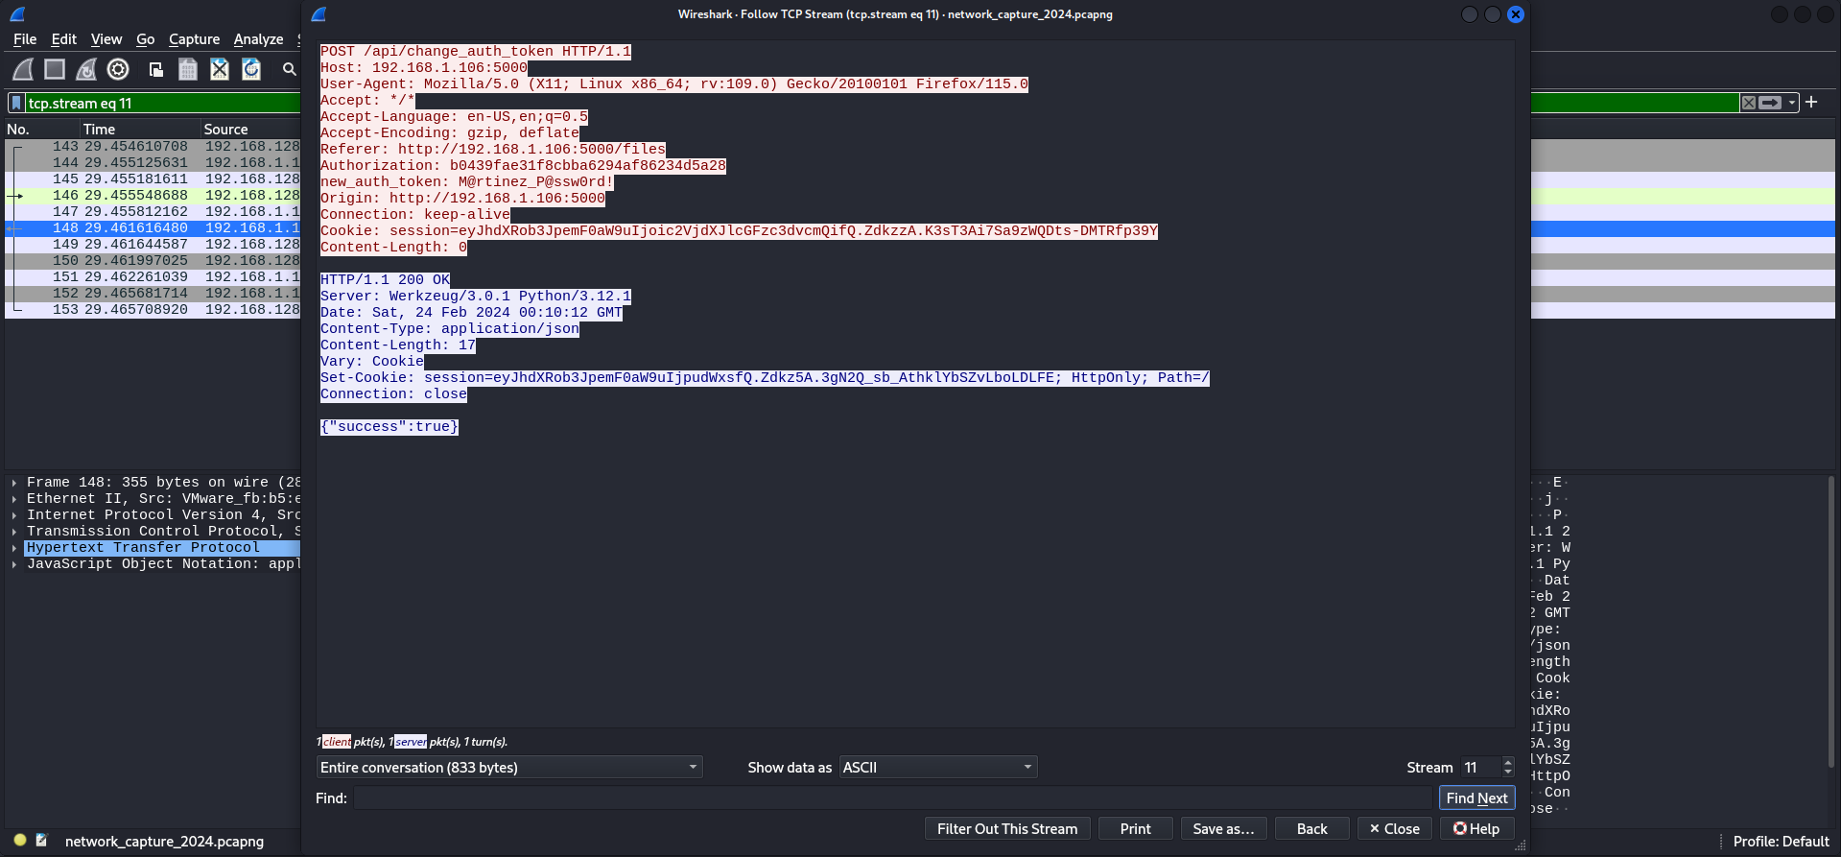
Task: Click the expert information yellow circle
Action: point(19,841)
